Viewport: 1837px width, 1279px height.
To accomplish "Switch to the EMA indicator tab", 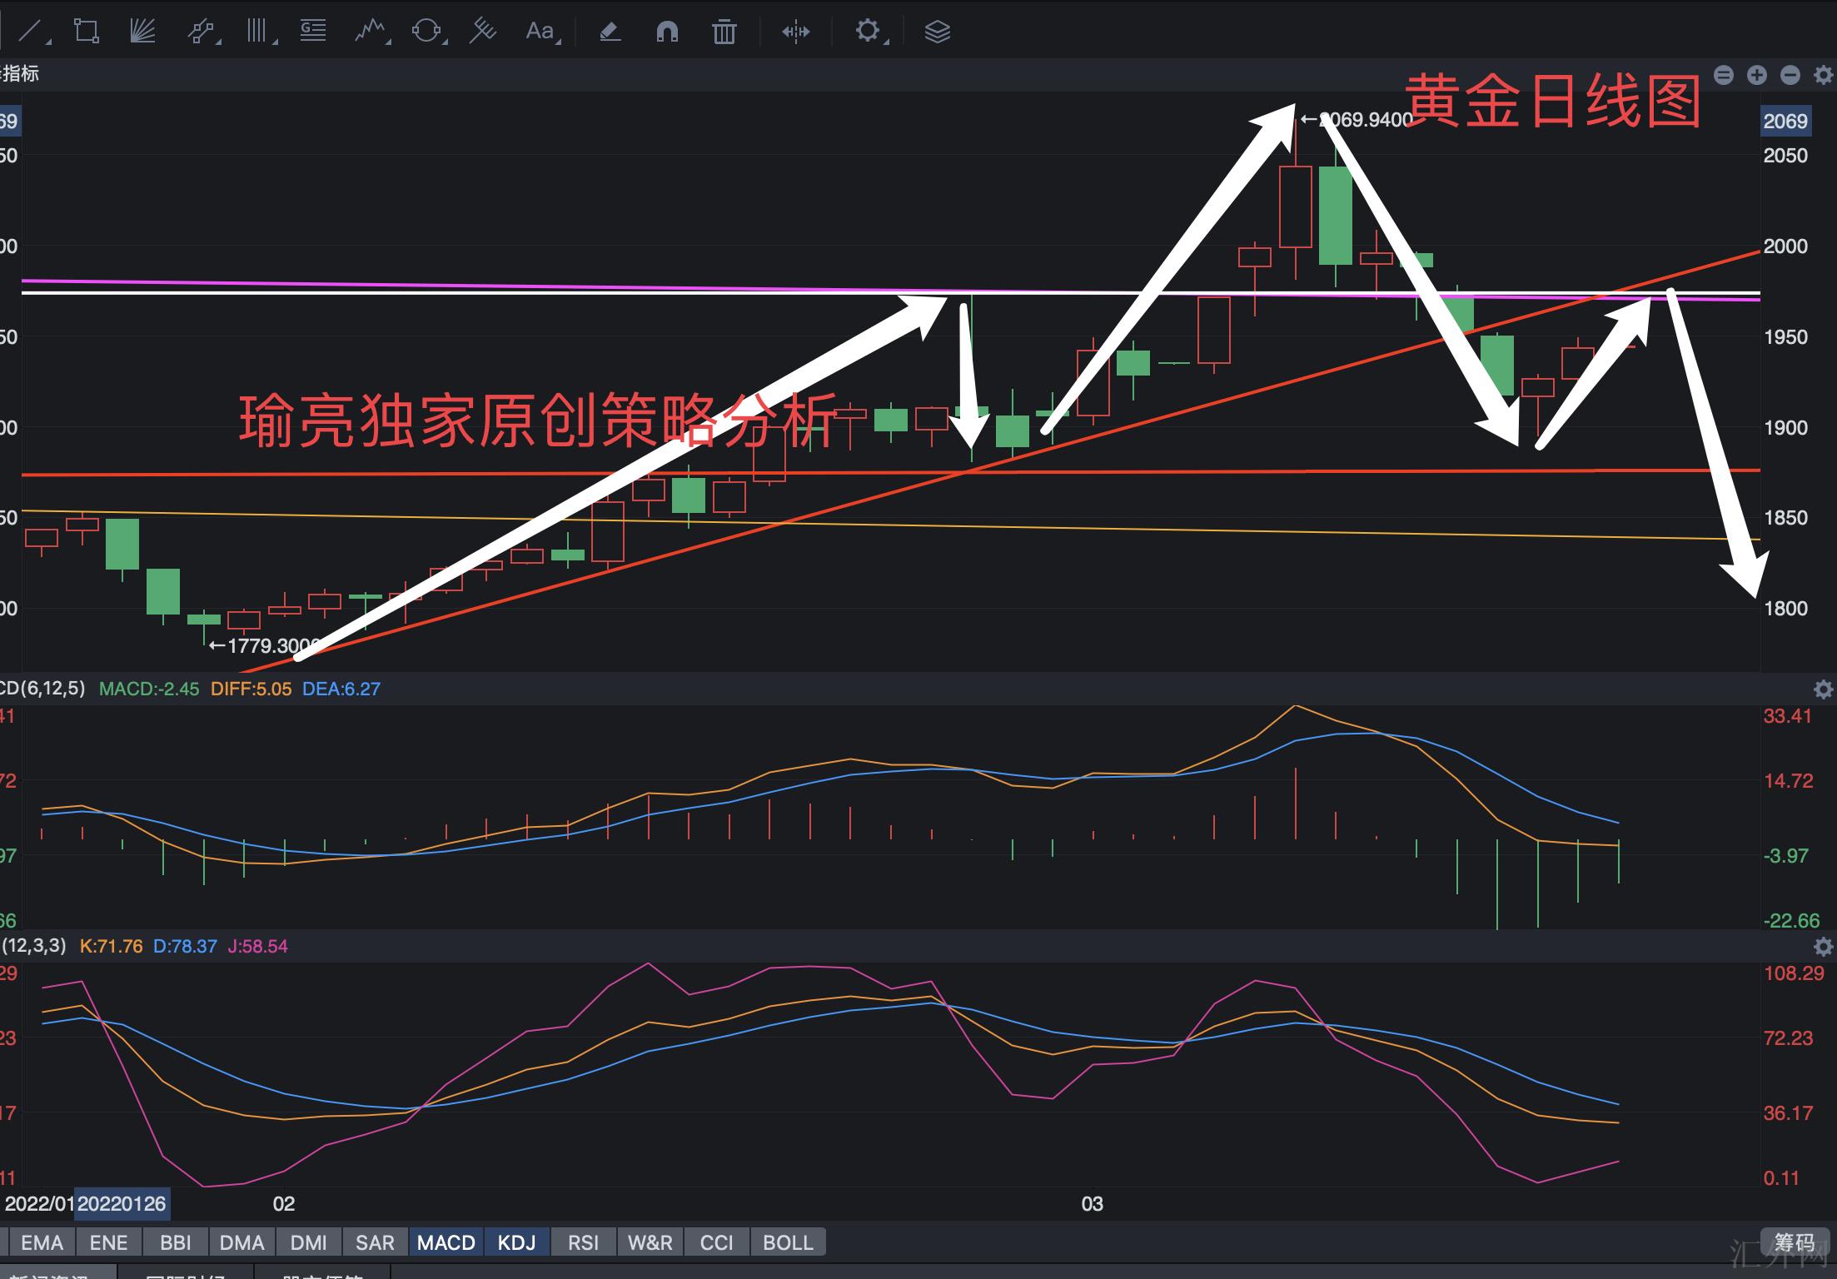I will (x=42, y=1242).
